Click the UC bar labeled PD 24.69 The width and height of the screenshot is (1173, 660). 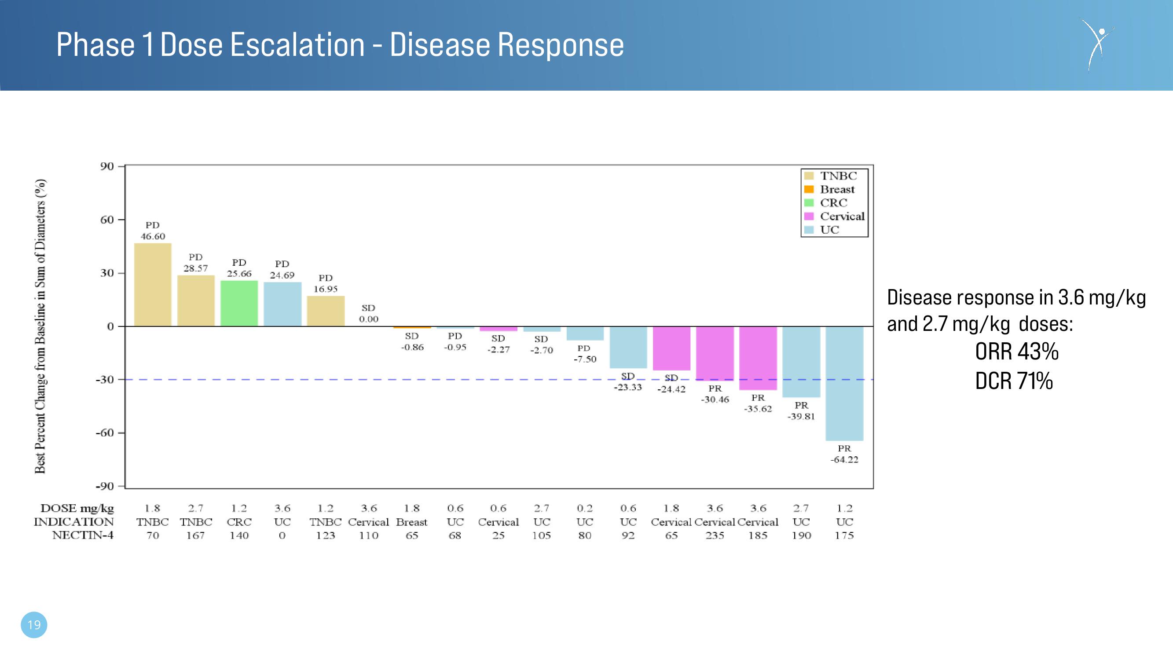coord(282,304)
